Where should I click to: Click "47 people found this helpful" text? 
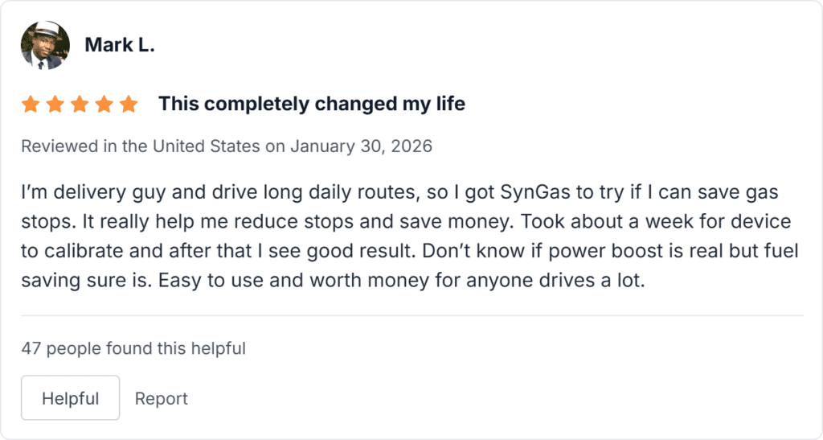133,348
